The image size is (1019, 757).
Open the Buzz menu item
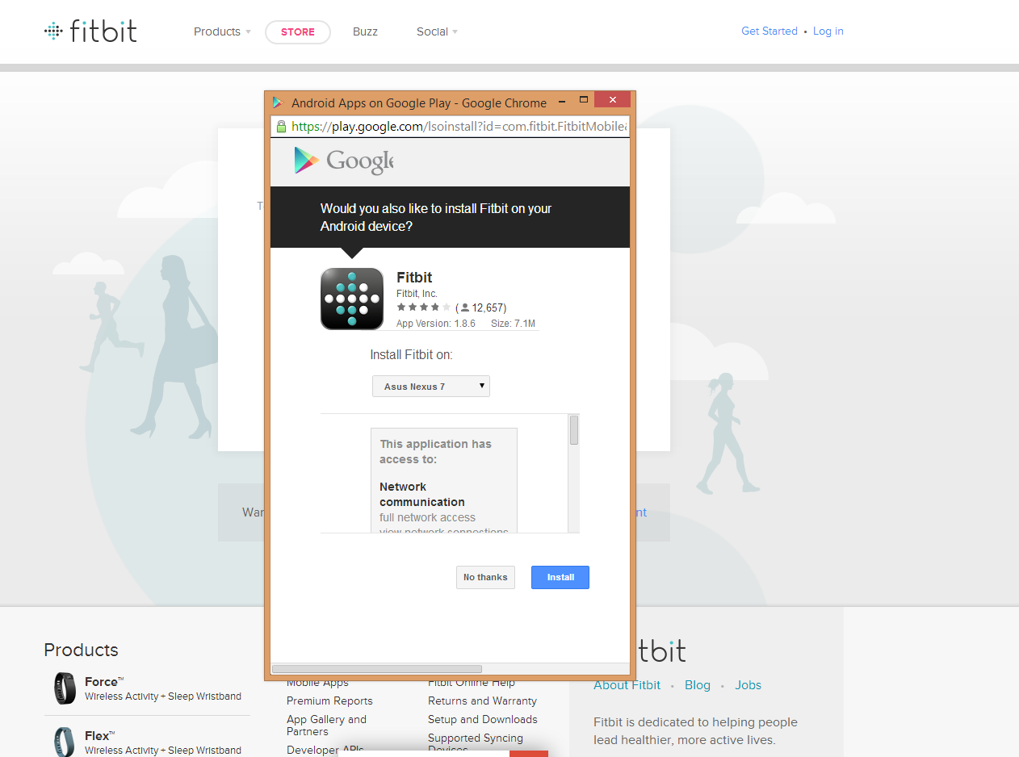pos(365,31)
